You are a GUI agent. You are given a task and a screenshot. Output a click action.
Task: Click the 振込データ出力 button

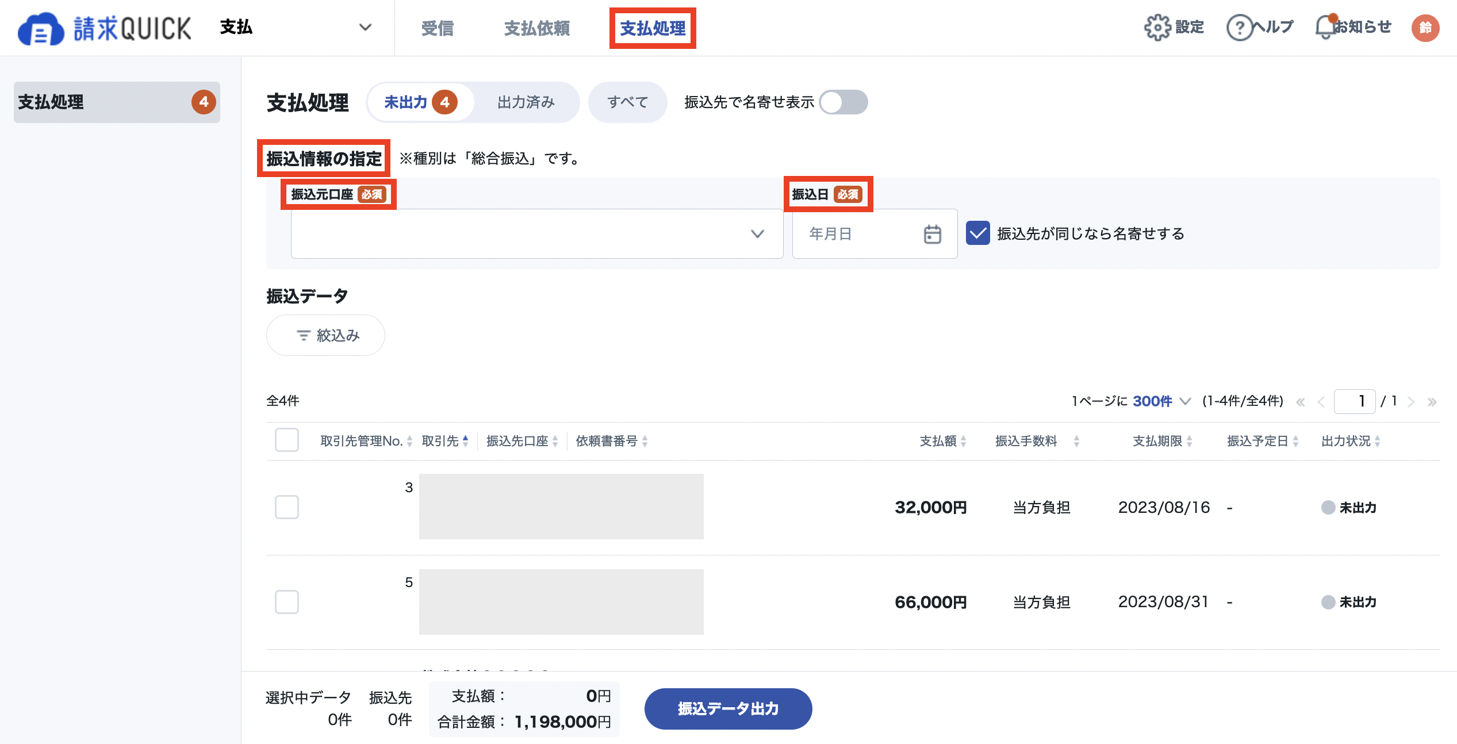coord(728,708)
